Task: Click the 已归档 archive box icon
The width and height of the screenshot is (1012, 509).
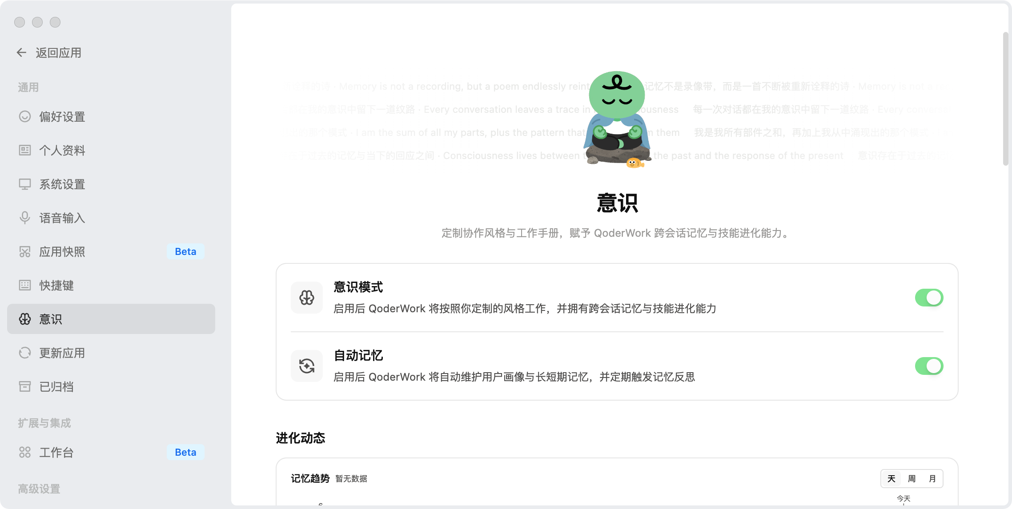Action: [25, 386]
